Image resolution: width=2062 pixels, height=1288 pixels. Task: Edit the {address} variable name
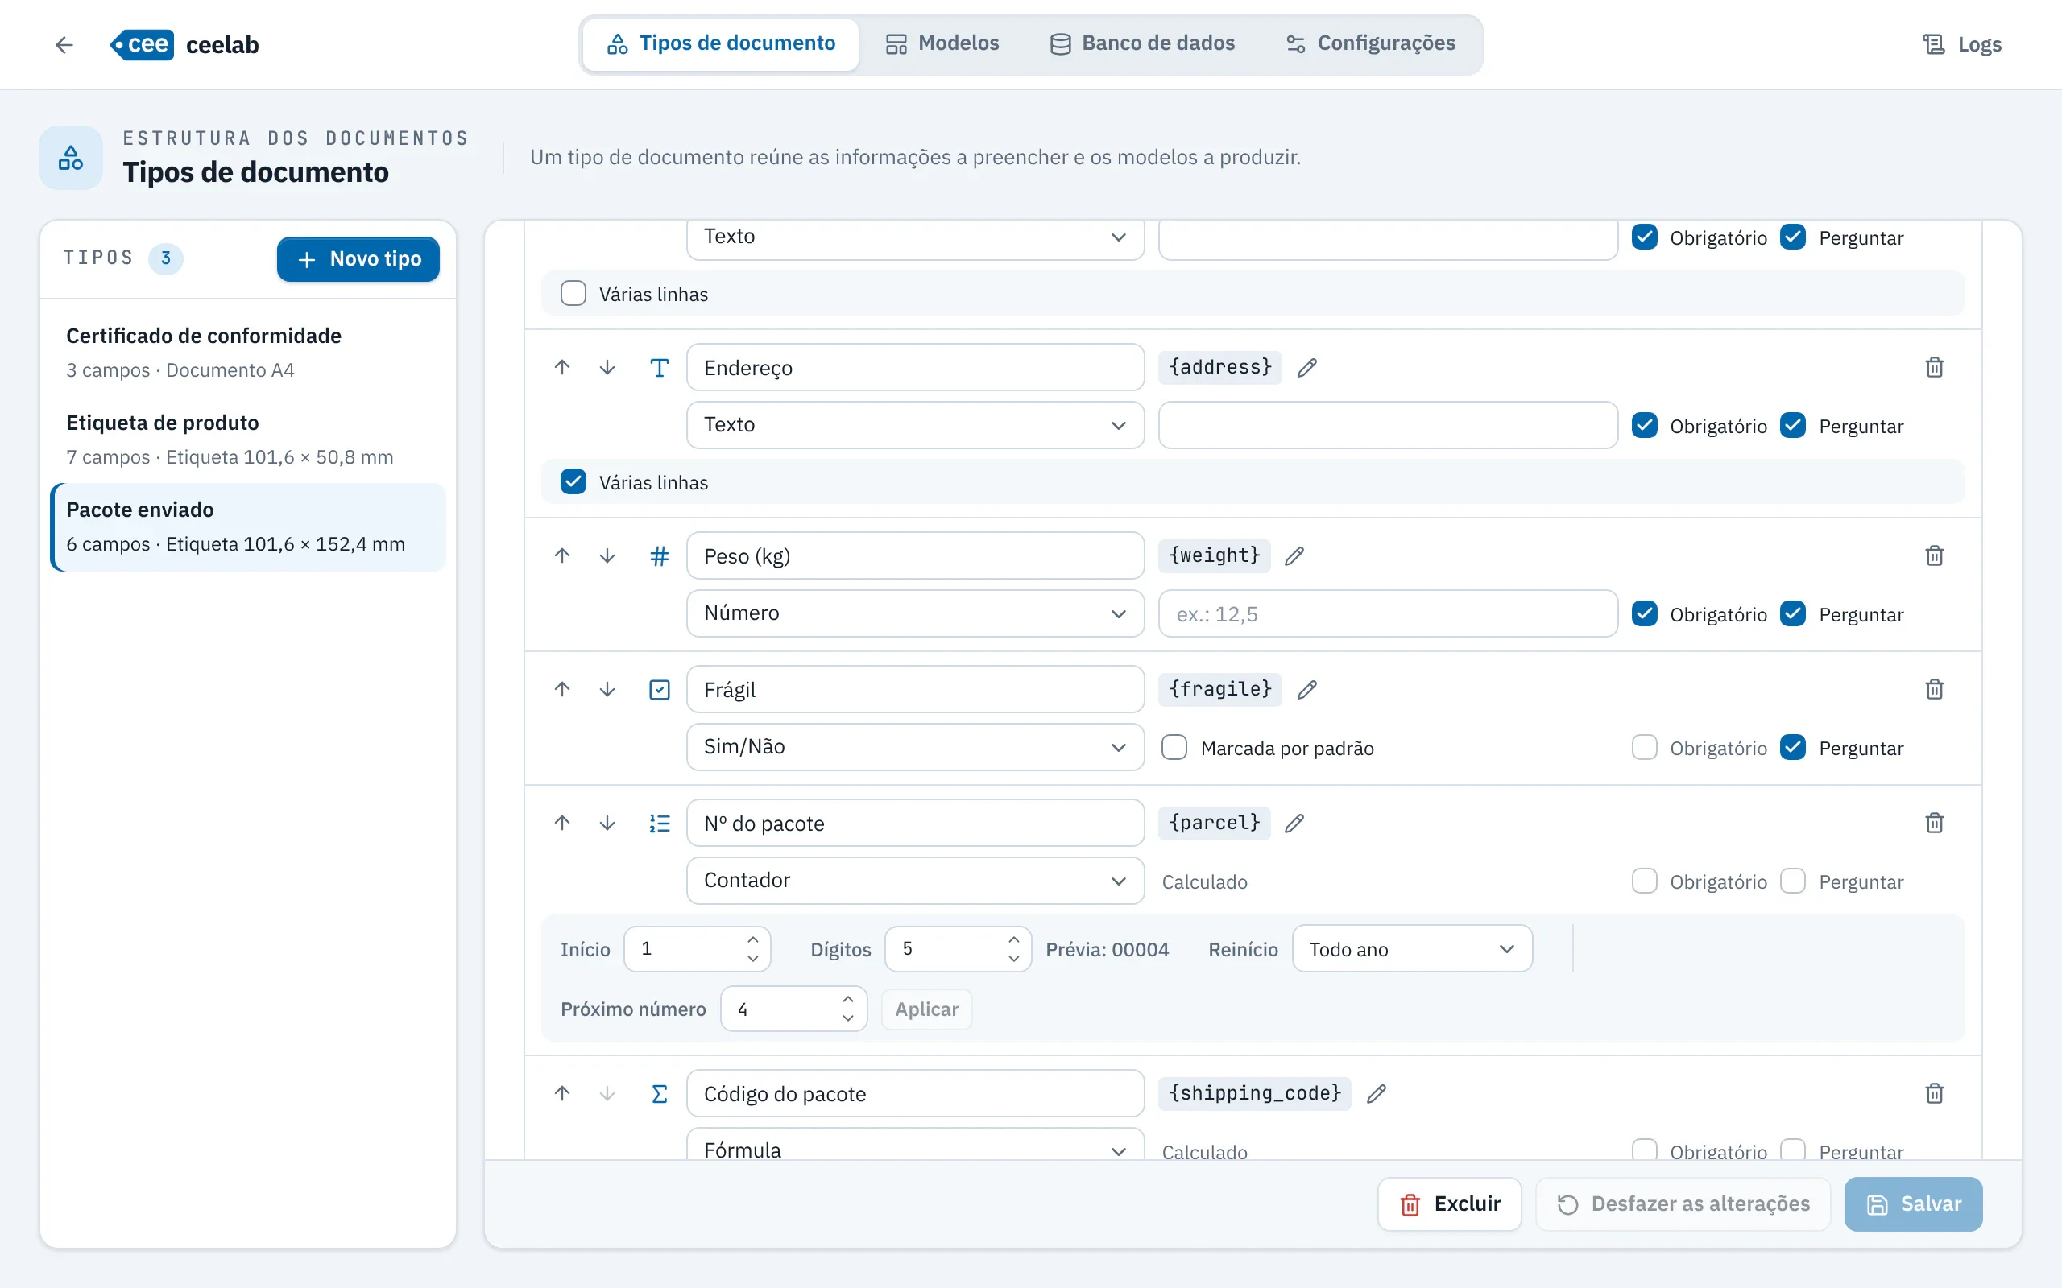pyautogui.click(x=1307, y=367)
